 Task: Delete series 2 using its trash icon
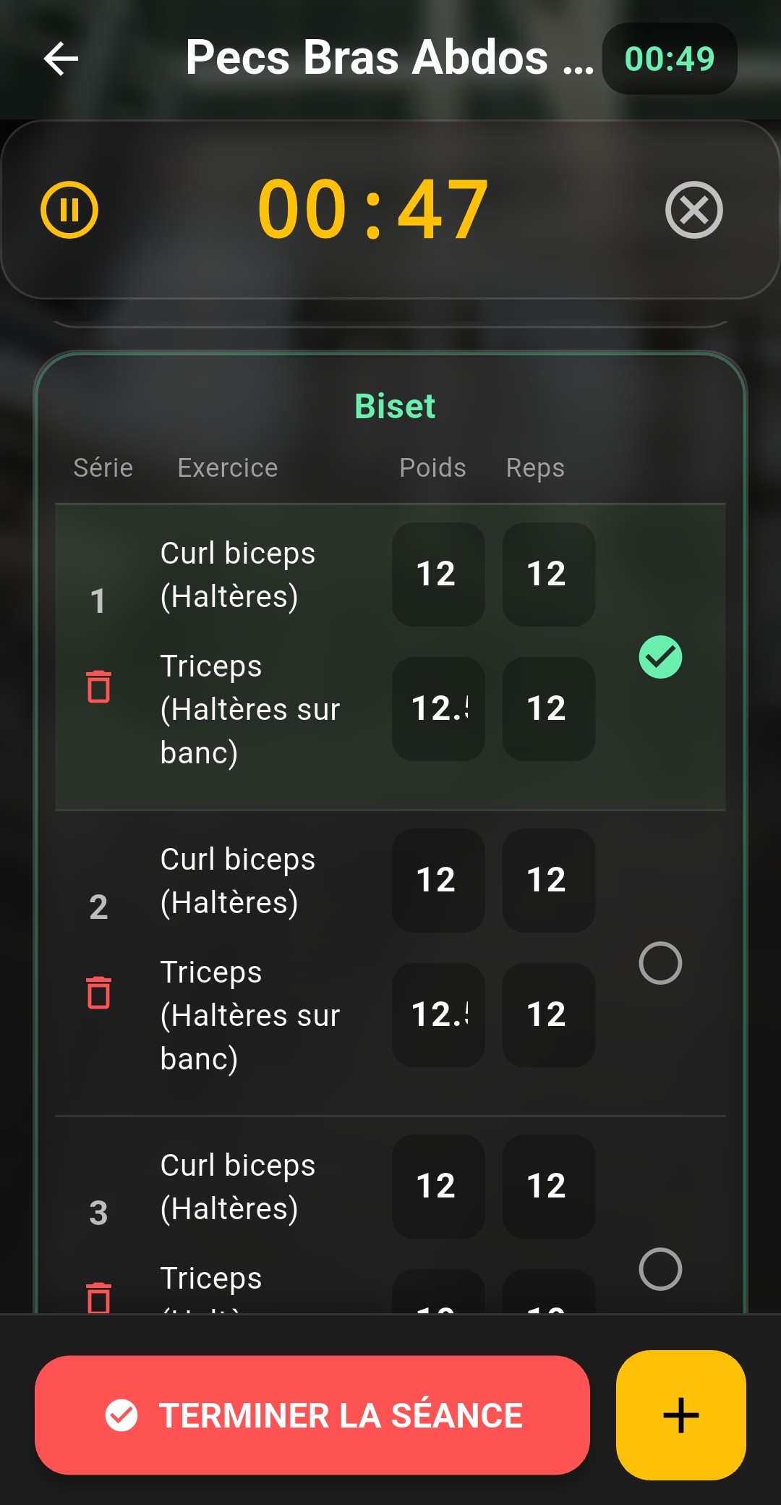pos(99,994)
